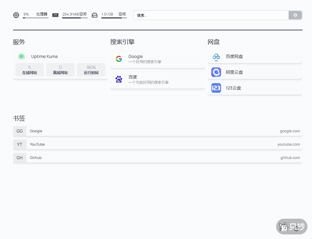This screenshot has width=312, height=239.
Task: Click the disk storage icon
Action: [x=95, y=15]
